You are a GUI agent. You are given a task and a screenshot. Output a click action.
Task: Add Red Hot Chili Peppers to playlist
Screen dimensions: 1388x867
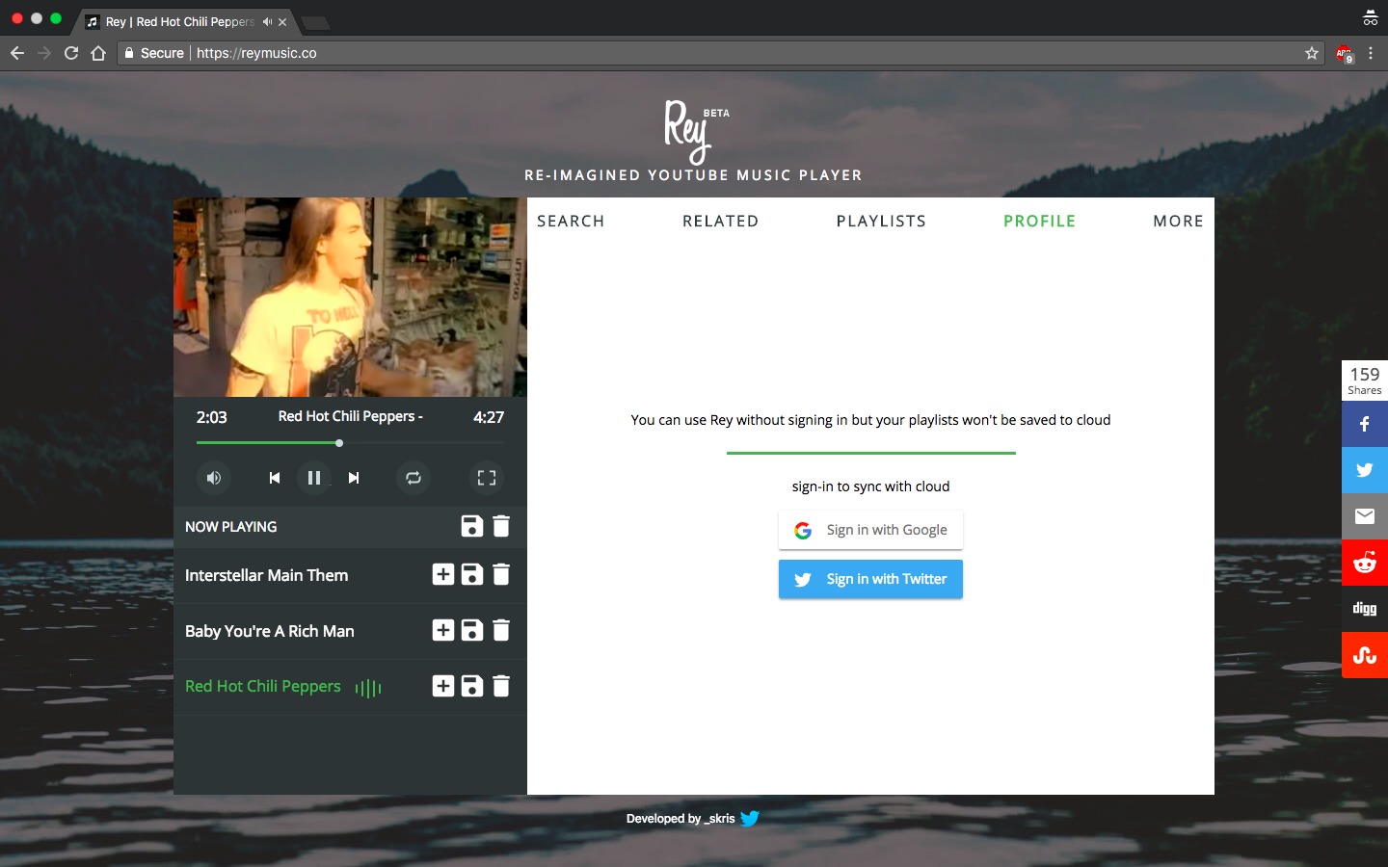pyautogui.click(x=443, y=686)
